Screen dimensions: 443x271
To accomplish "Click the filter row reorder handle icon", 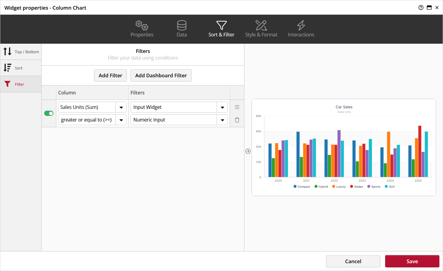I will click(237, 107).
